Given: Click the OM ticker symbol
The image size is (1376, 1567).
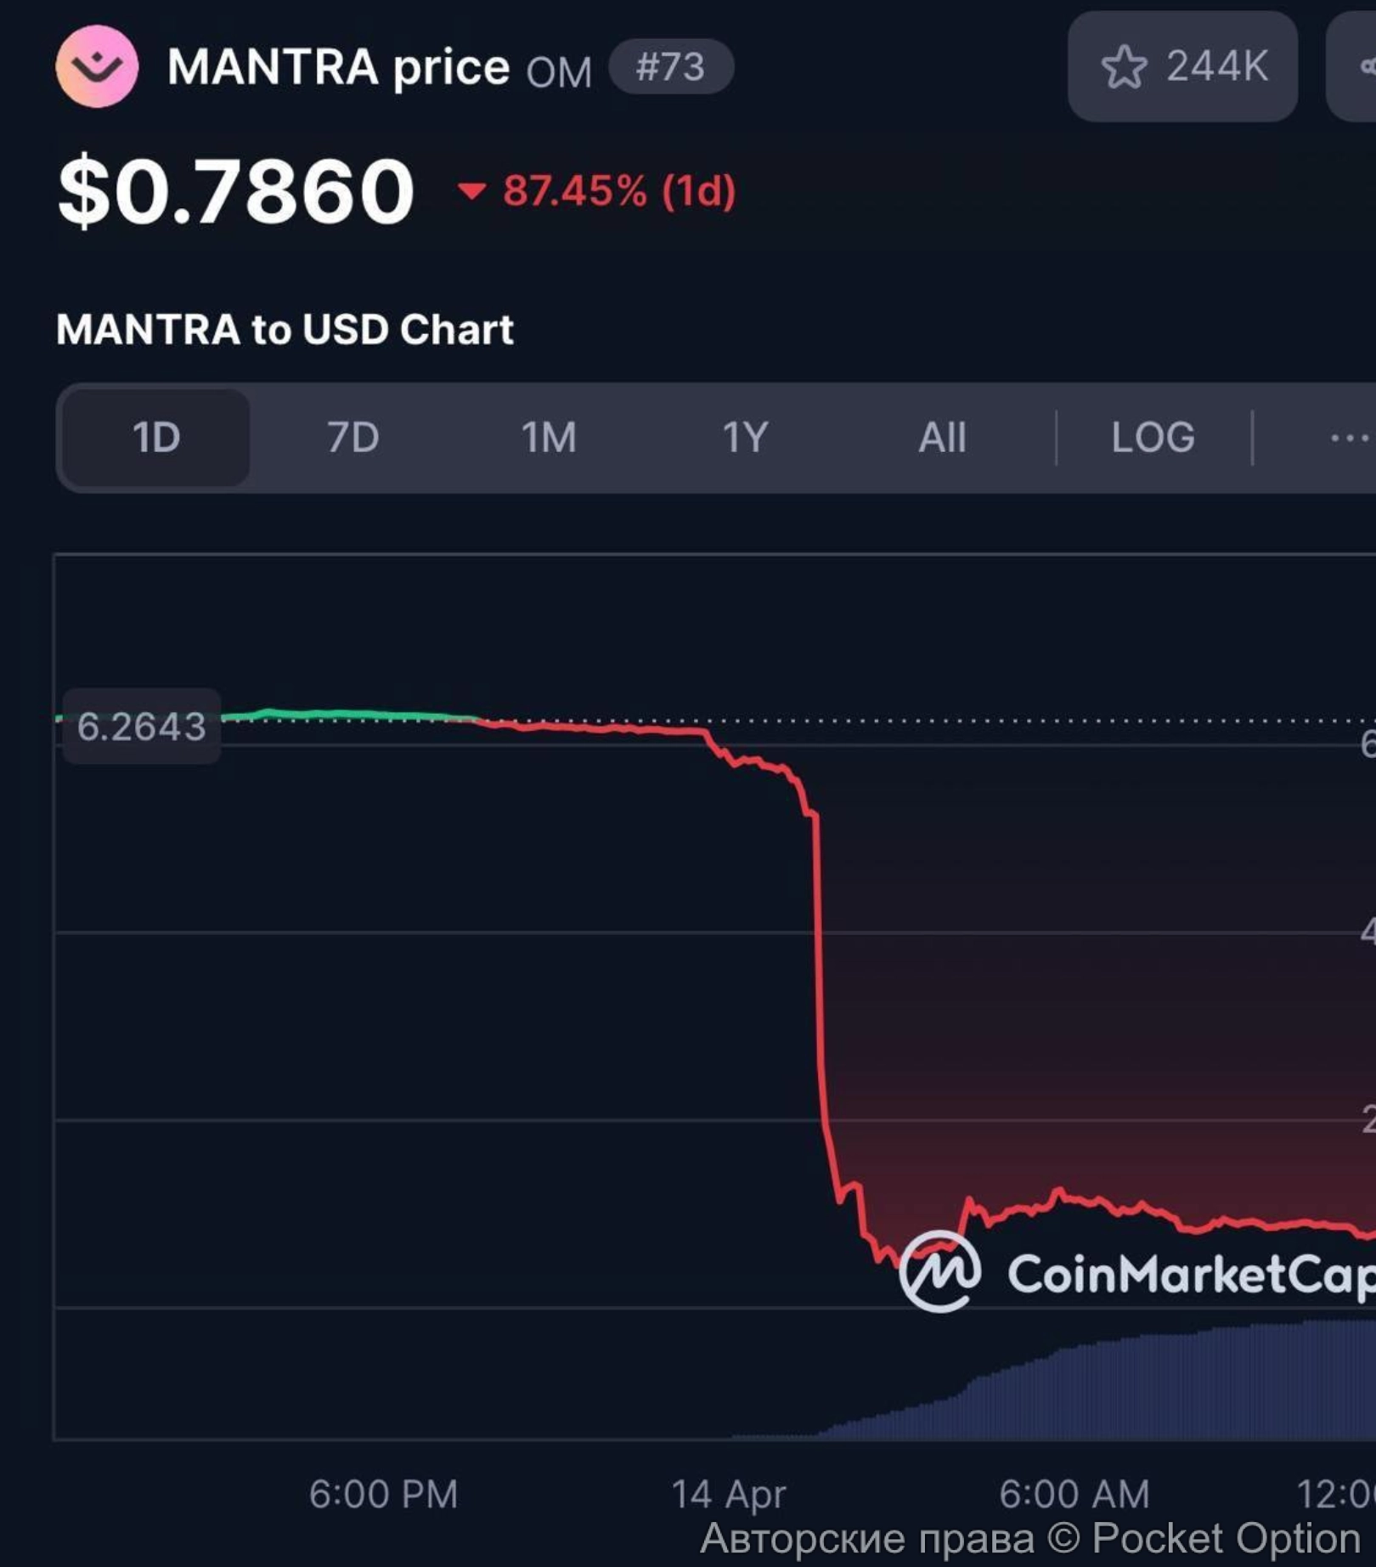Looking at the screenshot, I should pos(558,72).
